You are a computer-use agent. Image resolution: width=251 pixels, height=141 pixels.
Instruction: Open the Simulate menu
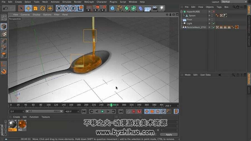tap(67, 2)
